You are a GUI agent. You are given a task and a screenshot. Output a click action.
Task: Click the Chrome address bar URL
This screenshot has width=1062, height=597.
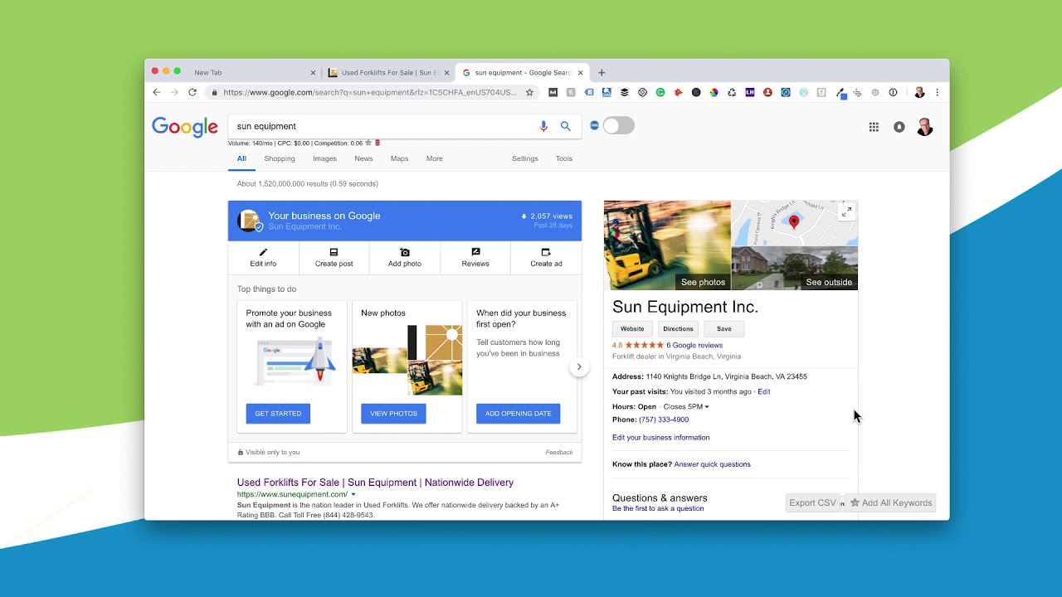[x=369, y=93]
